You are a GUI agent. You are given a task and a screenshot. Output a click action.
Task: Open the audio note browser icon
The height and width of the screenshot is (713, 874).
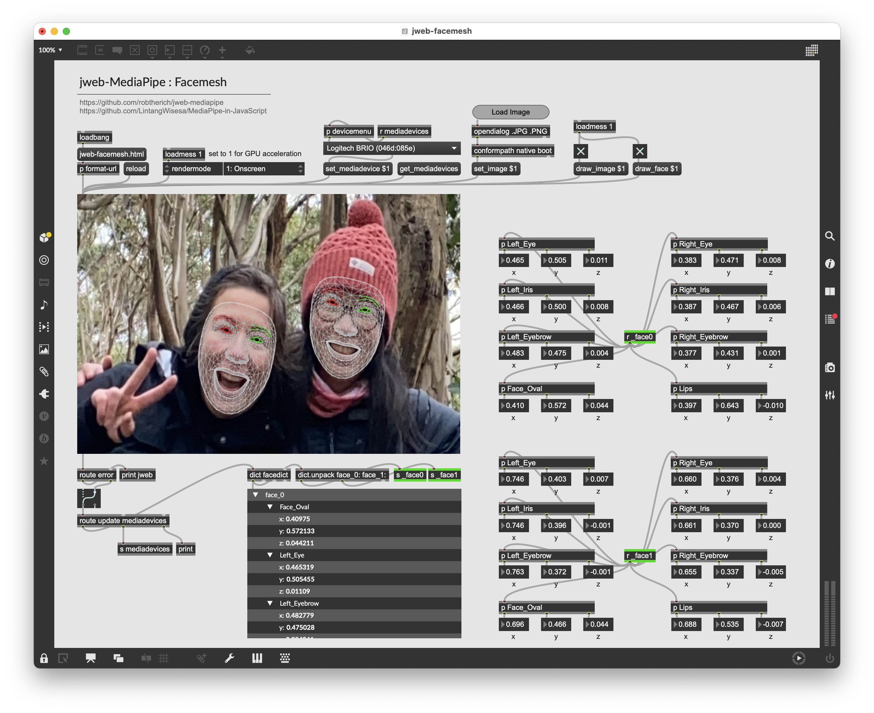44,304
